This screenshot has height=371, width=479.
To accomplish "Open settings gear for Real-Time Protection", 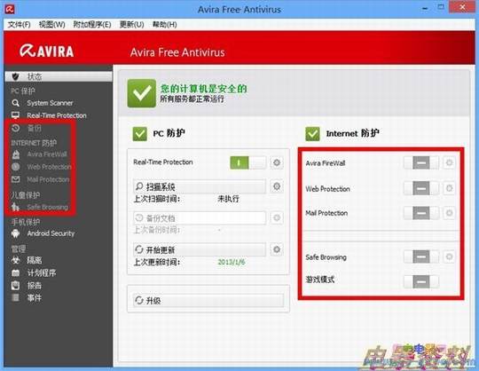I will (x=277, y=162).
